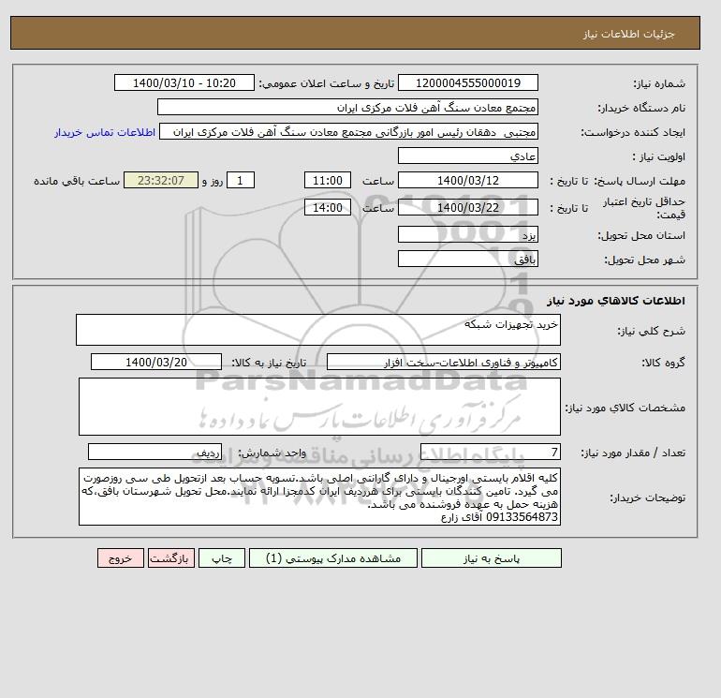Click the request creator field 'مجتبی دهقان'
Screen dimensions: 721x698
[348, 131]
